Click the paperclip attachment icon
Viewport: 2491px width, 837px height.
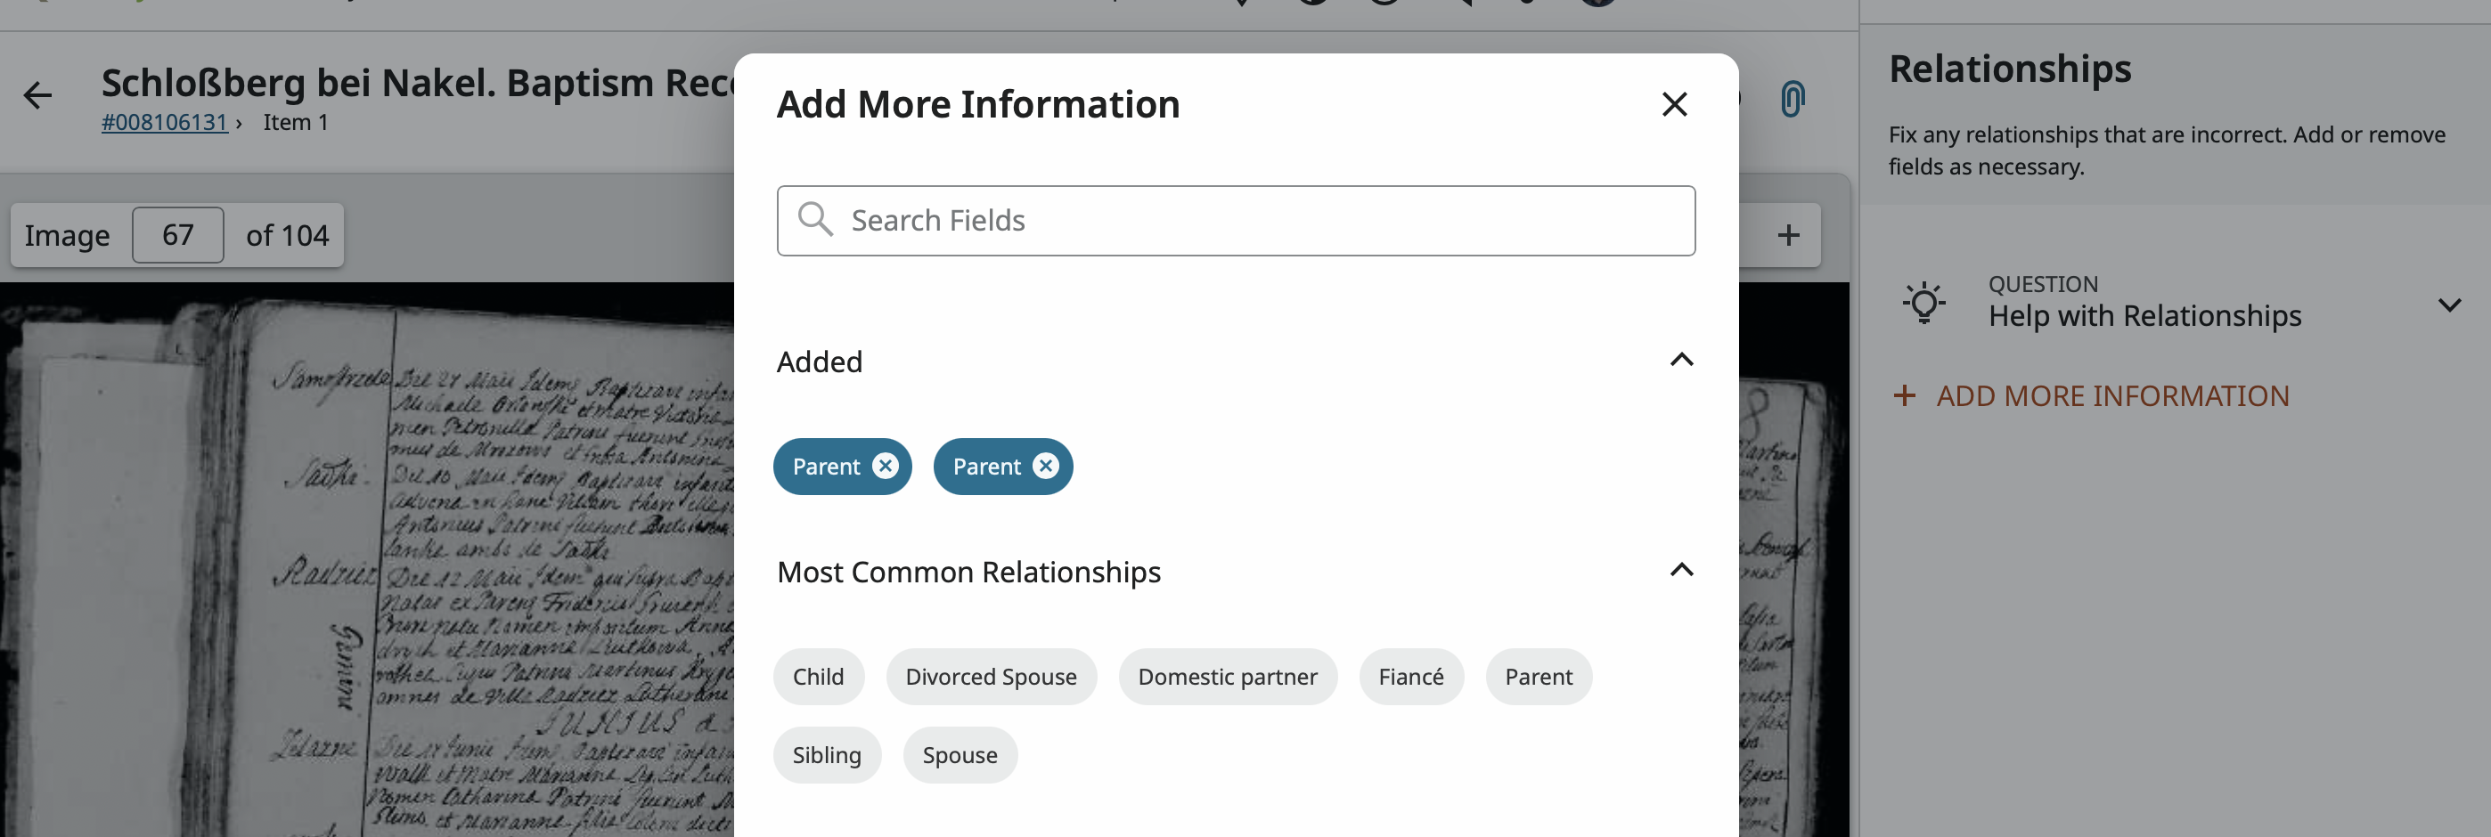tap(1792, 99)
